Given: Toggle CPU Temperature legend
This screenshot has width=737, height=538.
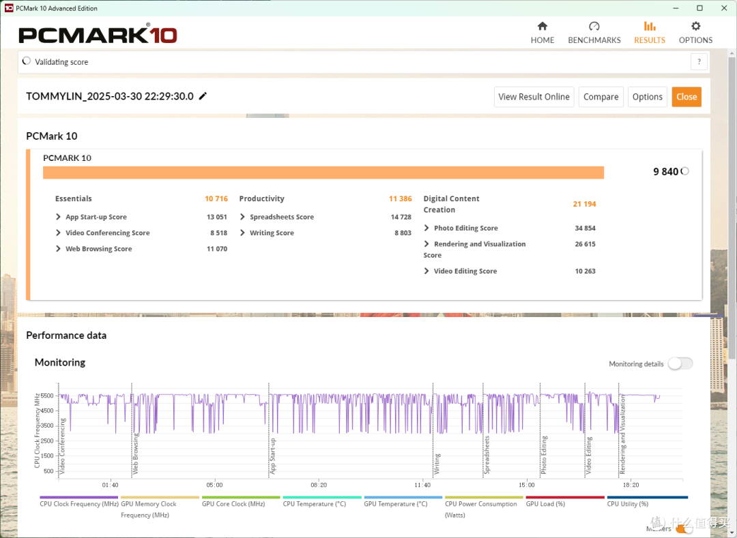Looking at the screenshot, I should coord(322,501).
